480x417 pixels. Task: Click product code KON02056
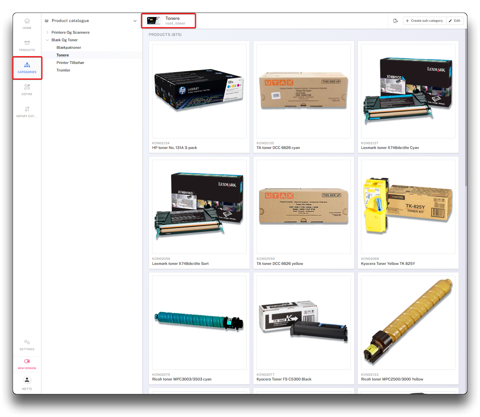click(x=161, y=259)
